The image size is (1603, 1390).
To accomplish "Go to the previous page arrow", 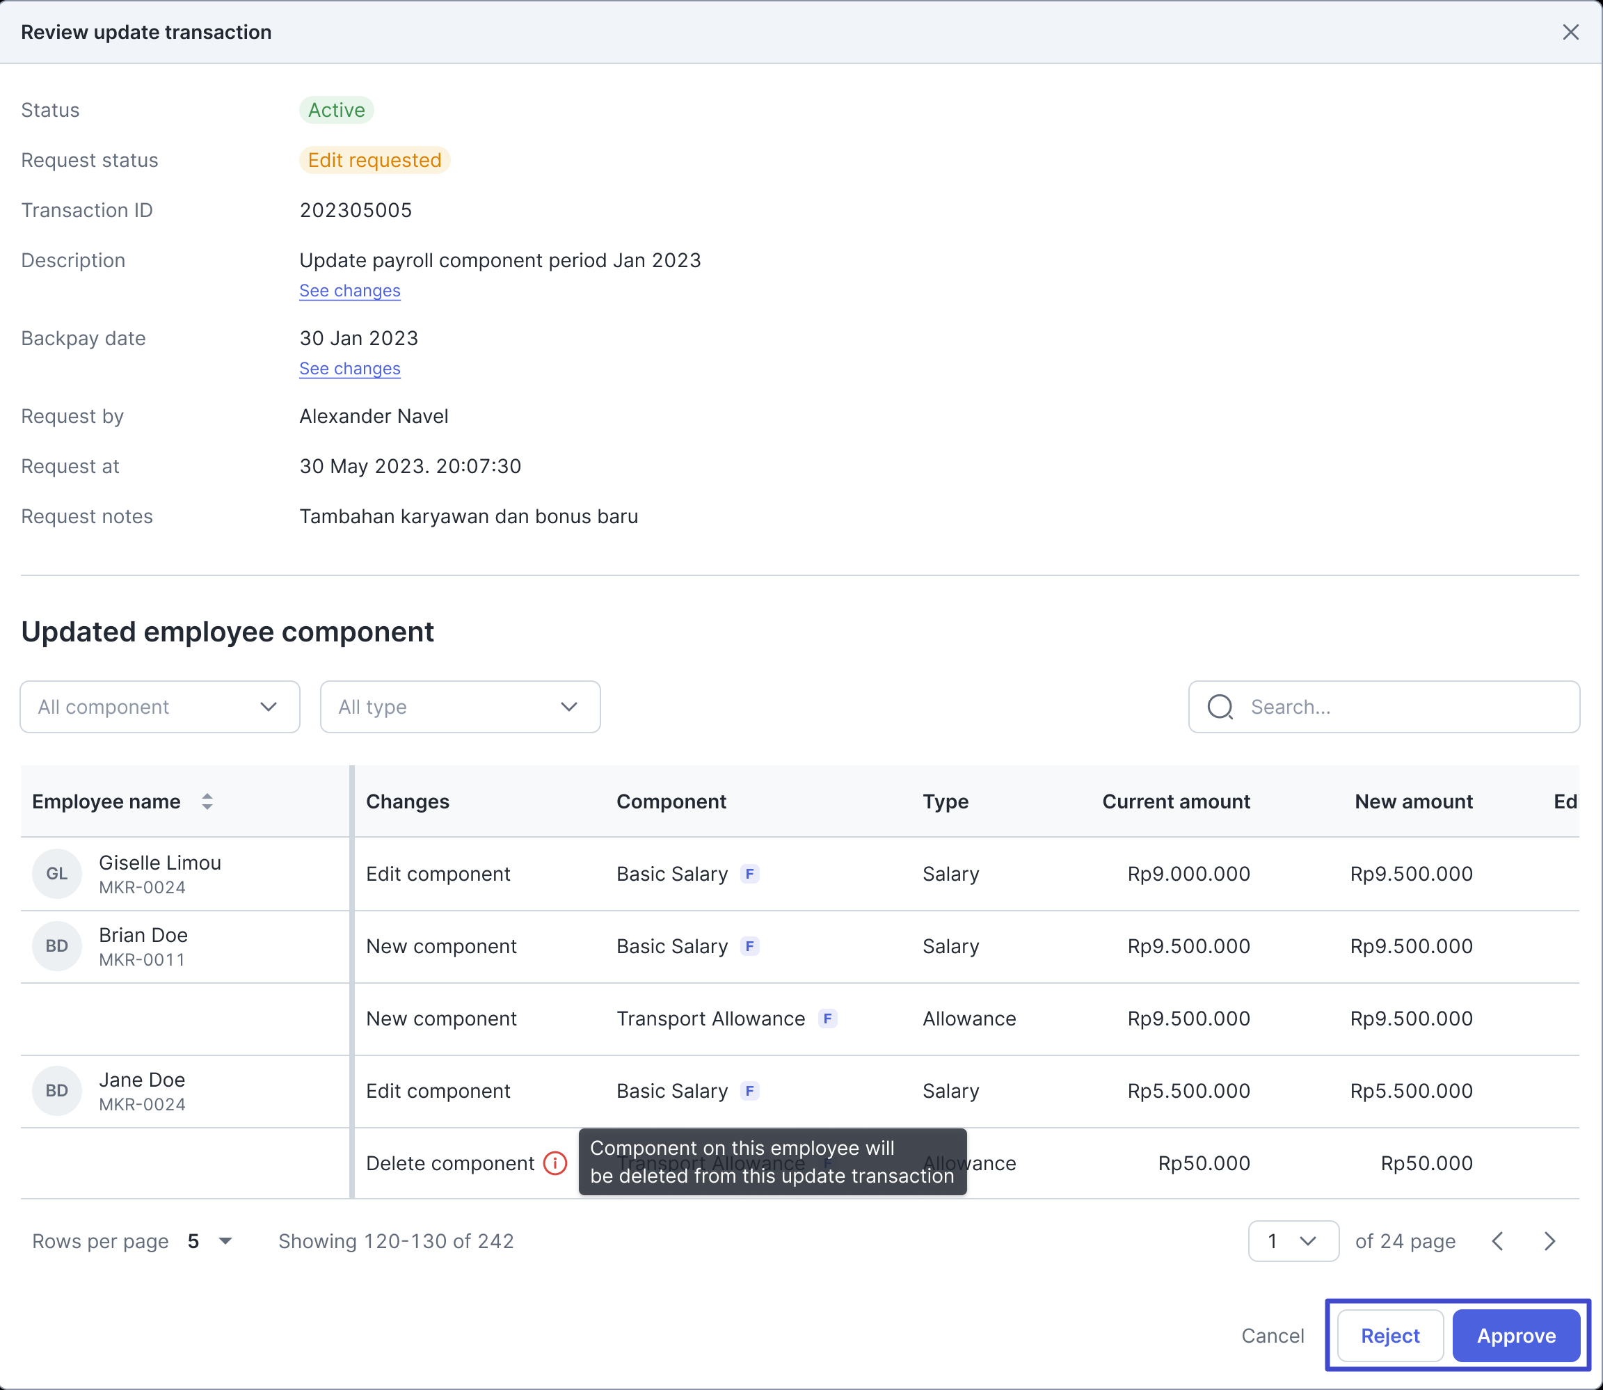I will pyautogui.click(x=1497, y=1241).
